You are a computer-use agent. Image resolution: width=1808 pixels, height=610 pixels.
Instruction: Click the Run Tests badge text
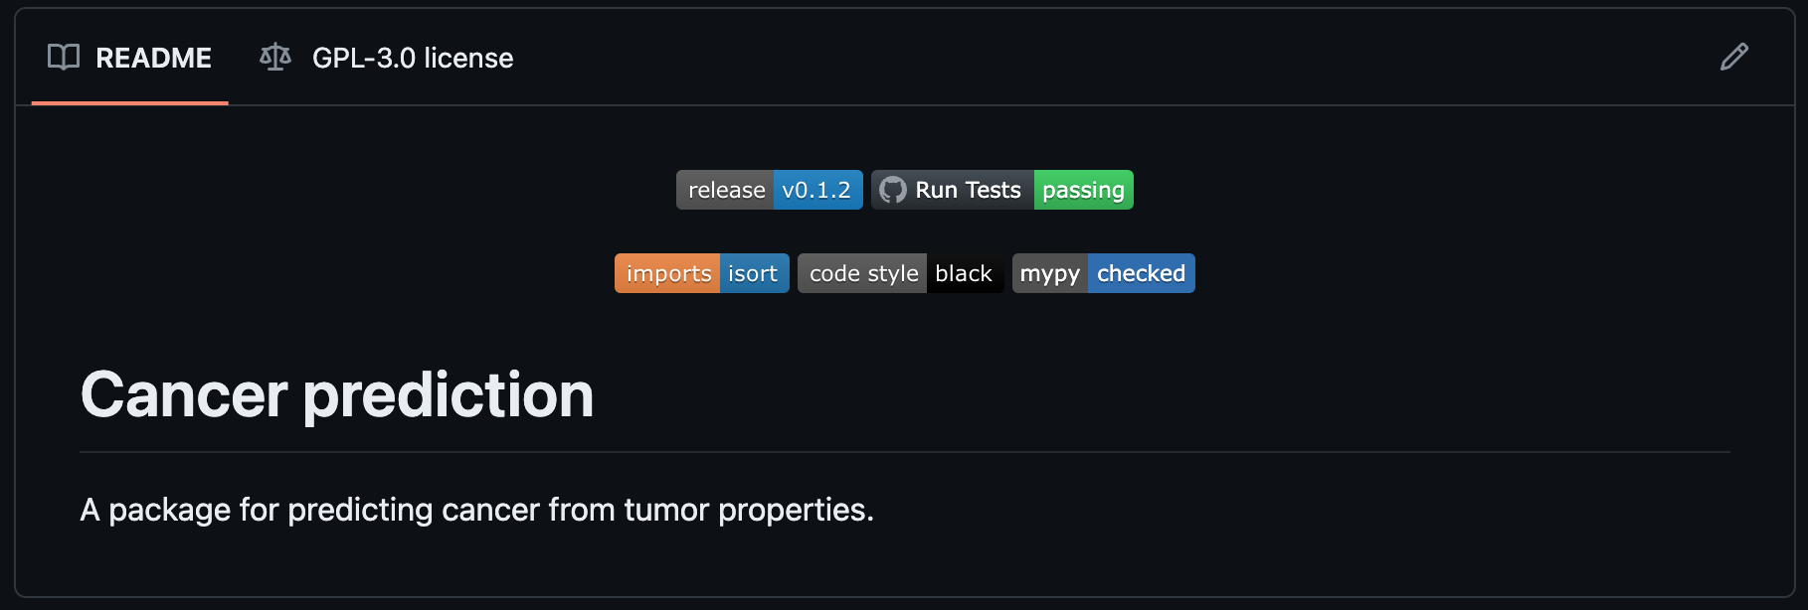968,190
